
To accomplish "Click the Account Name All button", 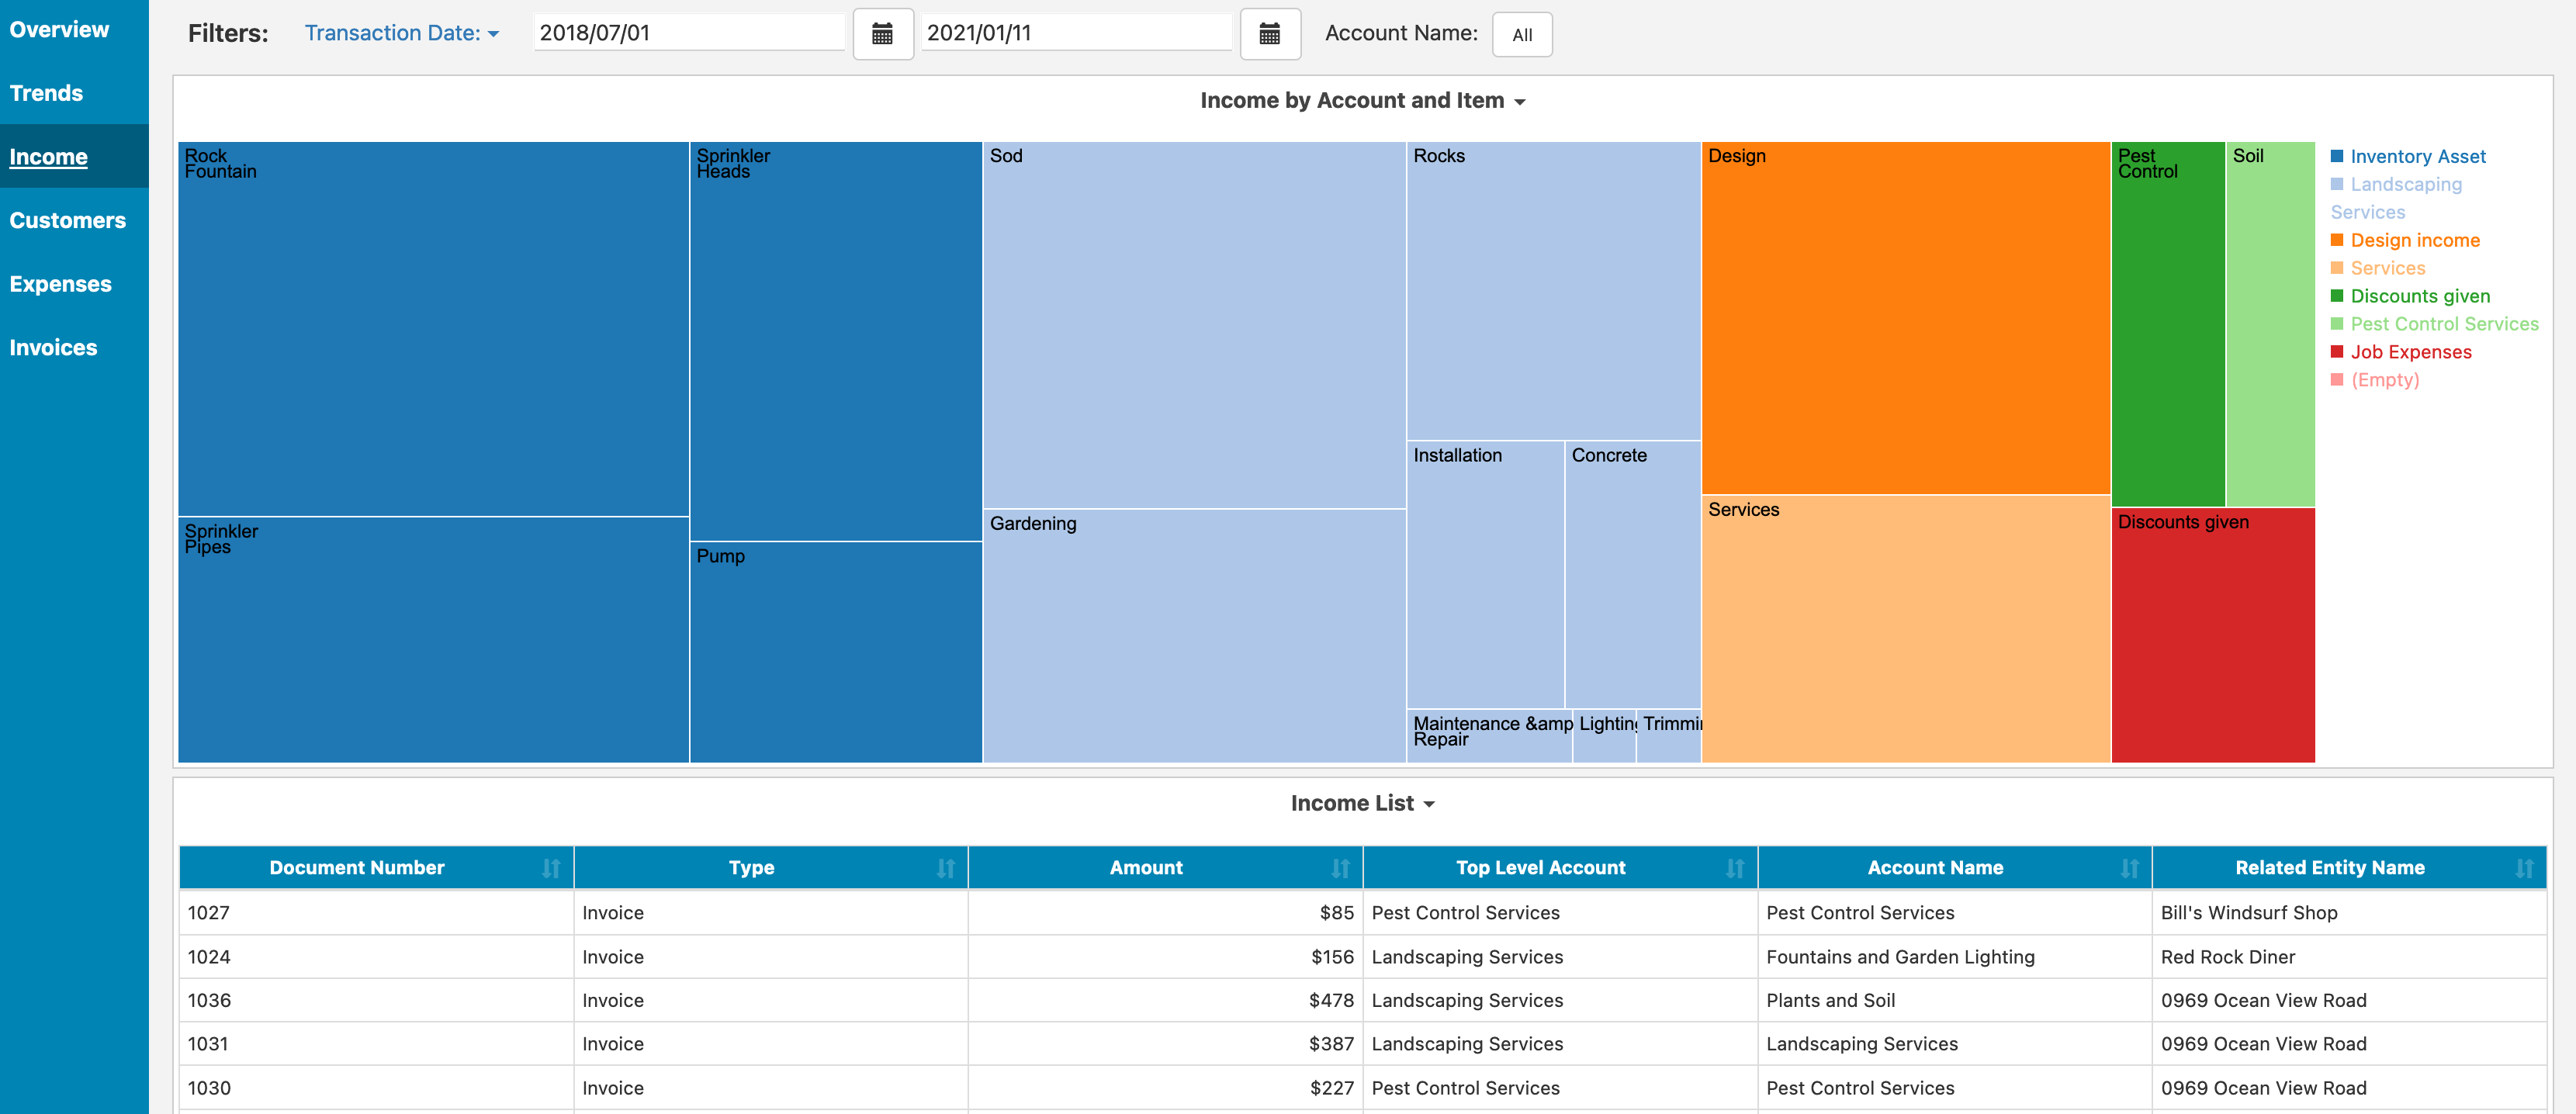I will coord(1521,35).
